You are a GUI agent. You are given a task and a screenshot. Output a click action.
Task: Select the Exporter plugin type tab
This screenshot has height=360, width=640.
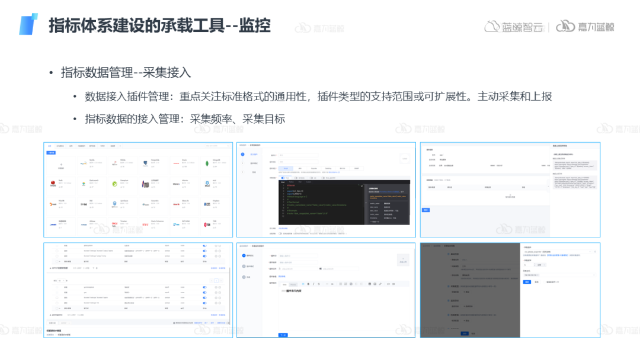[314, 168]
